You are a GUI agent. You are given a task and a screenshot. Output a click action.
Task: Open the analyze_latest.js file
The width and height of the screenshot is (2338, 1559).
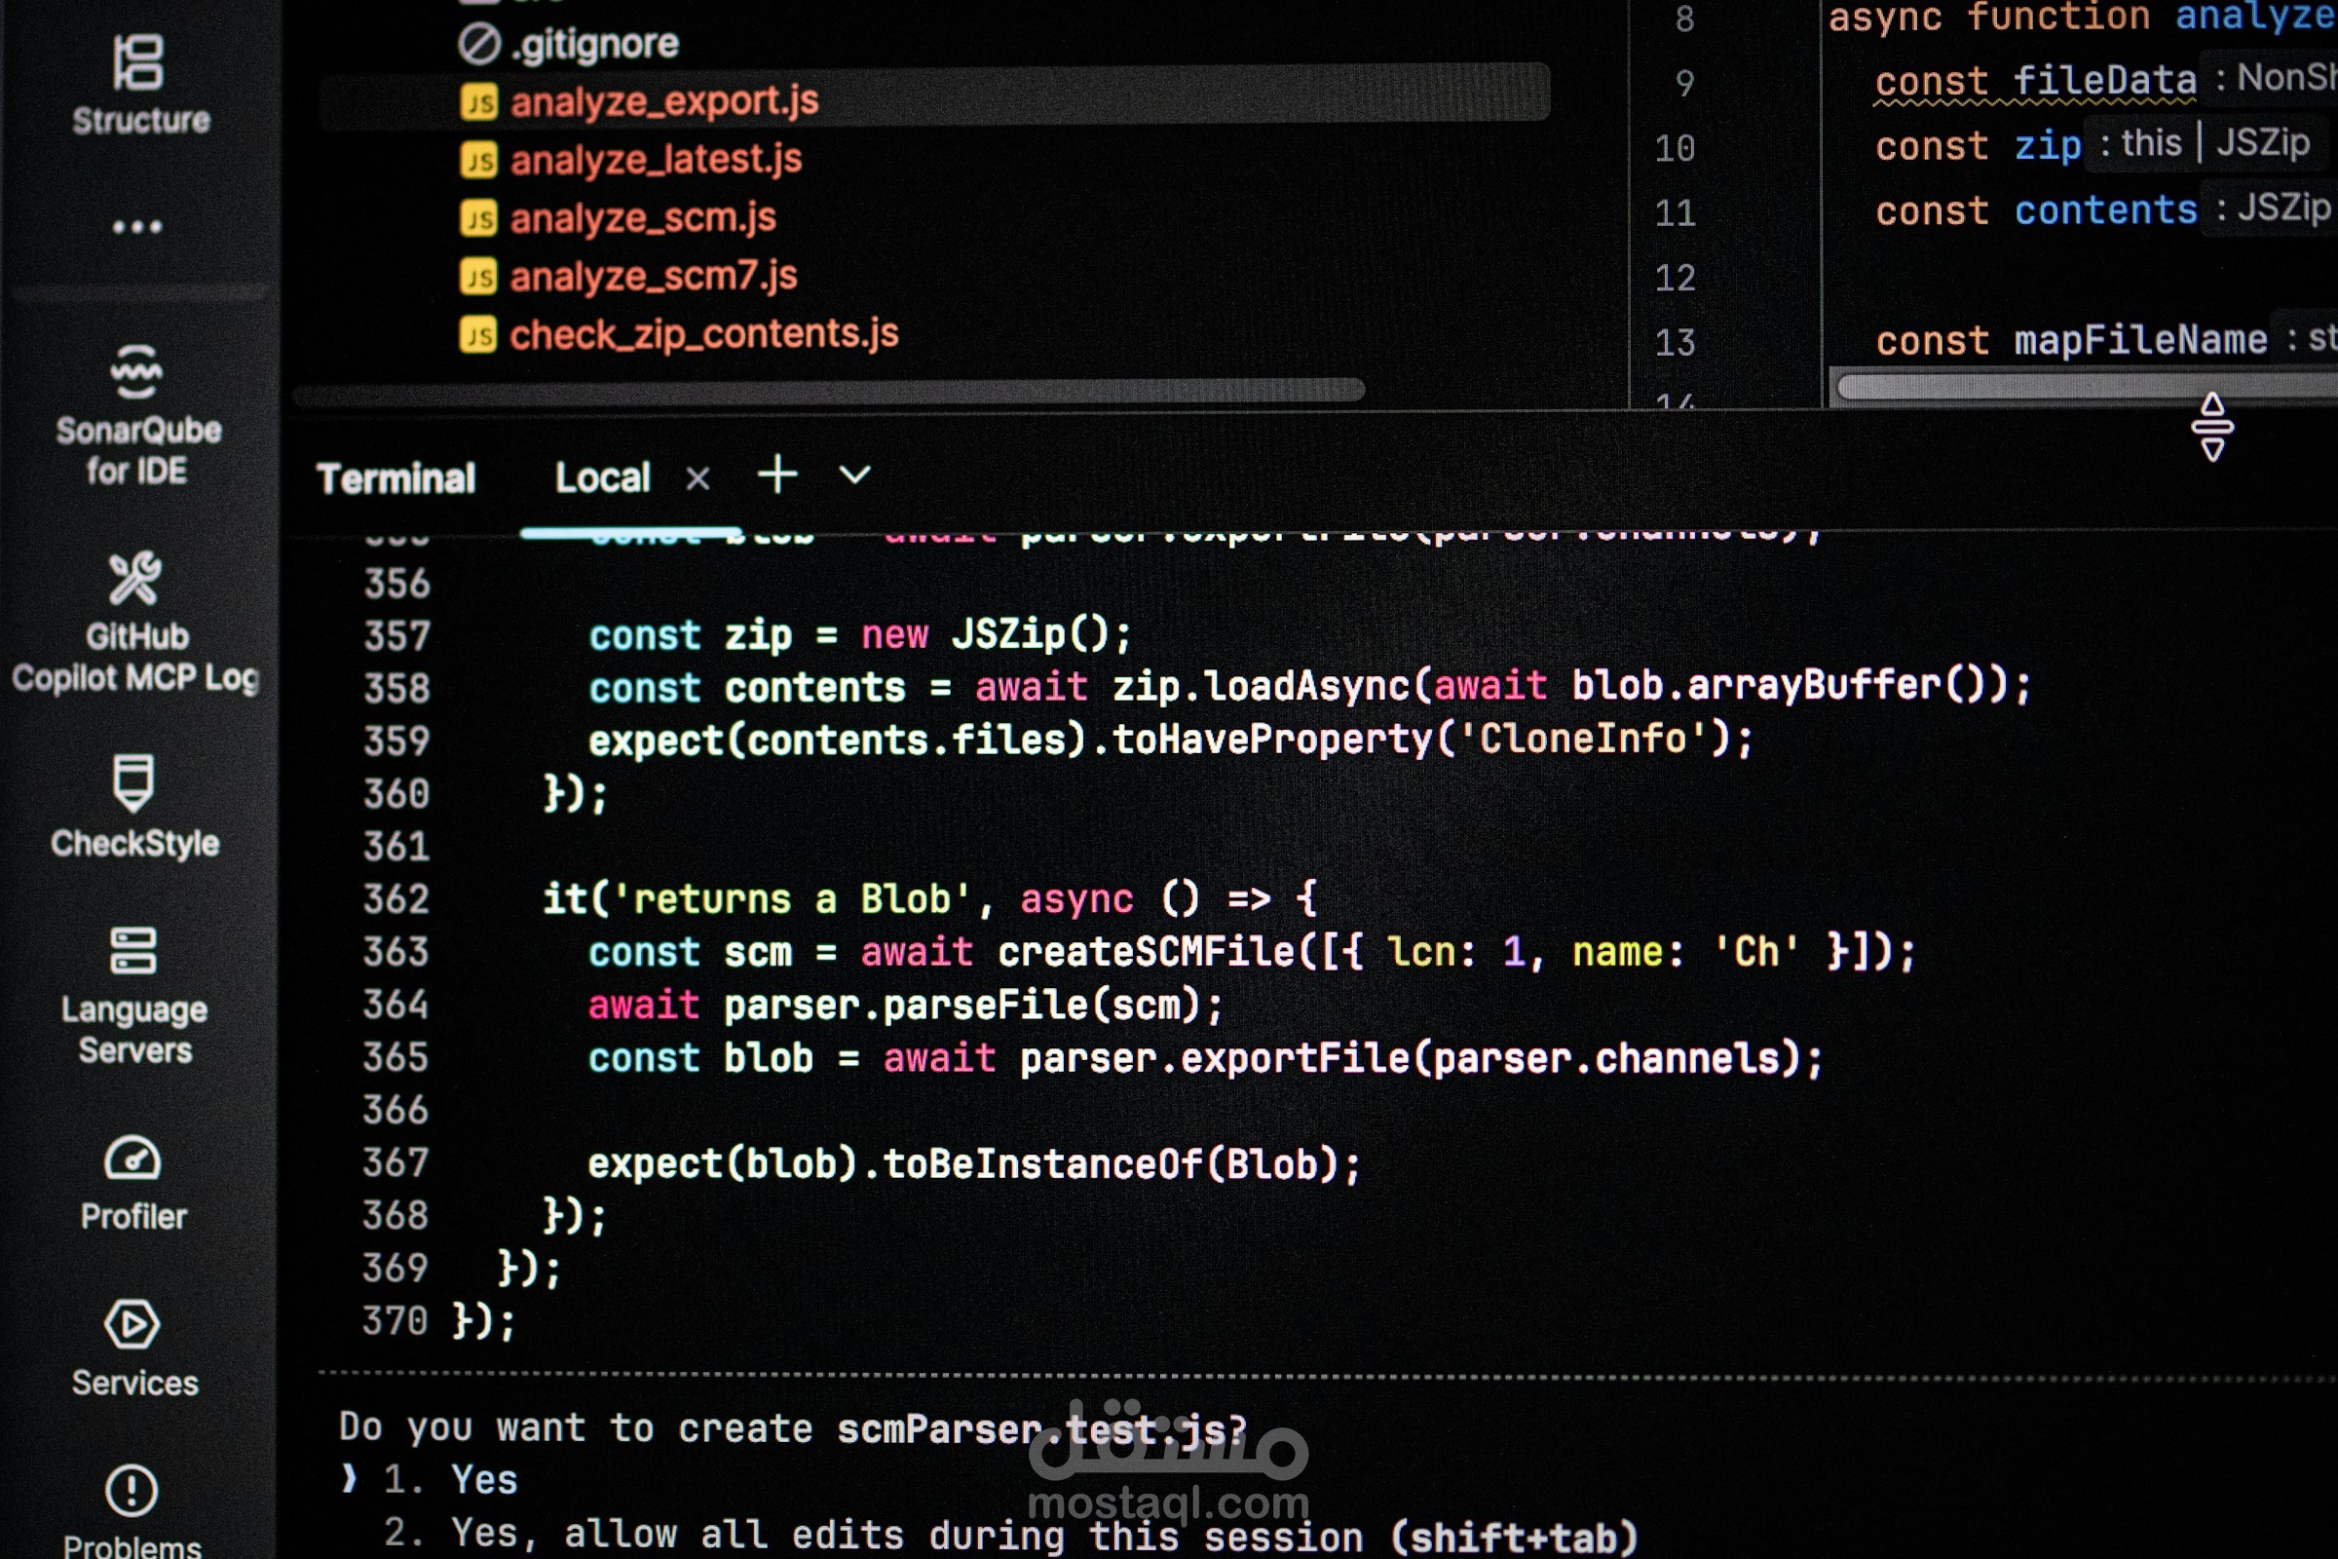(656, 159)
